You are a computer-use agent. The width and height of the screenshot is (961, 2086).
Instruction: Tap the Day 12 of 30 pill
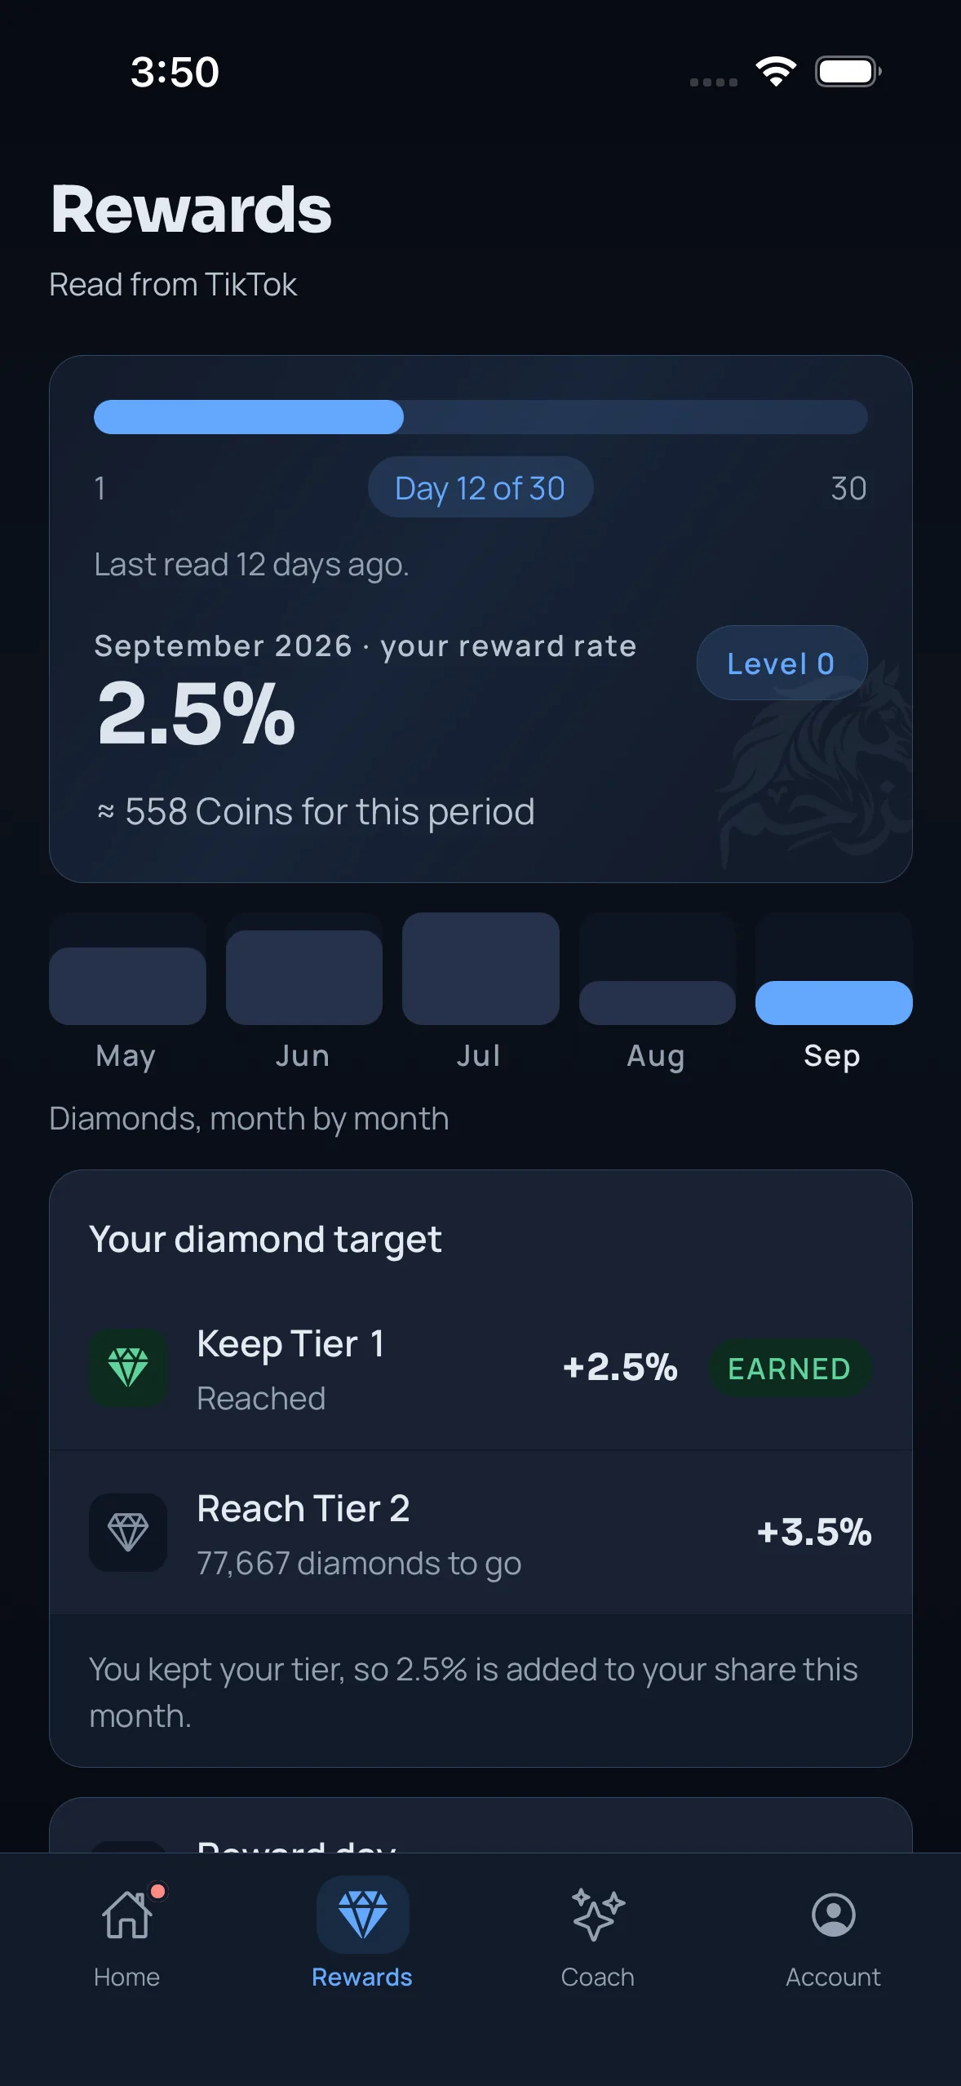click(x=480, y=487)
